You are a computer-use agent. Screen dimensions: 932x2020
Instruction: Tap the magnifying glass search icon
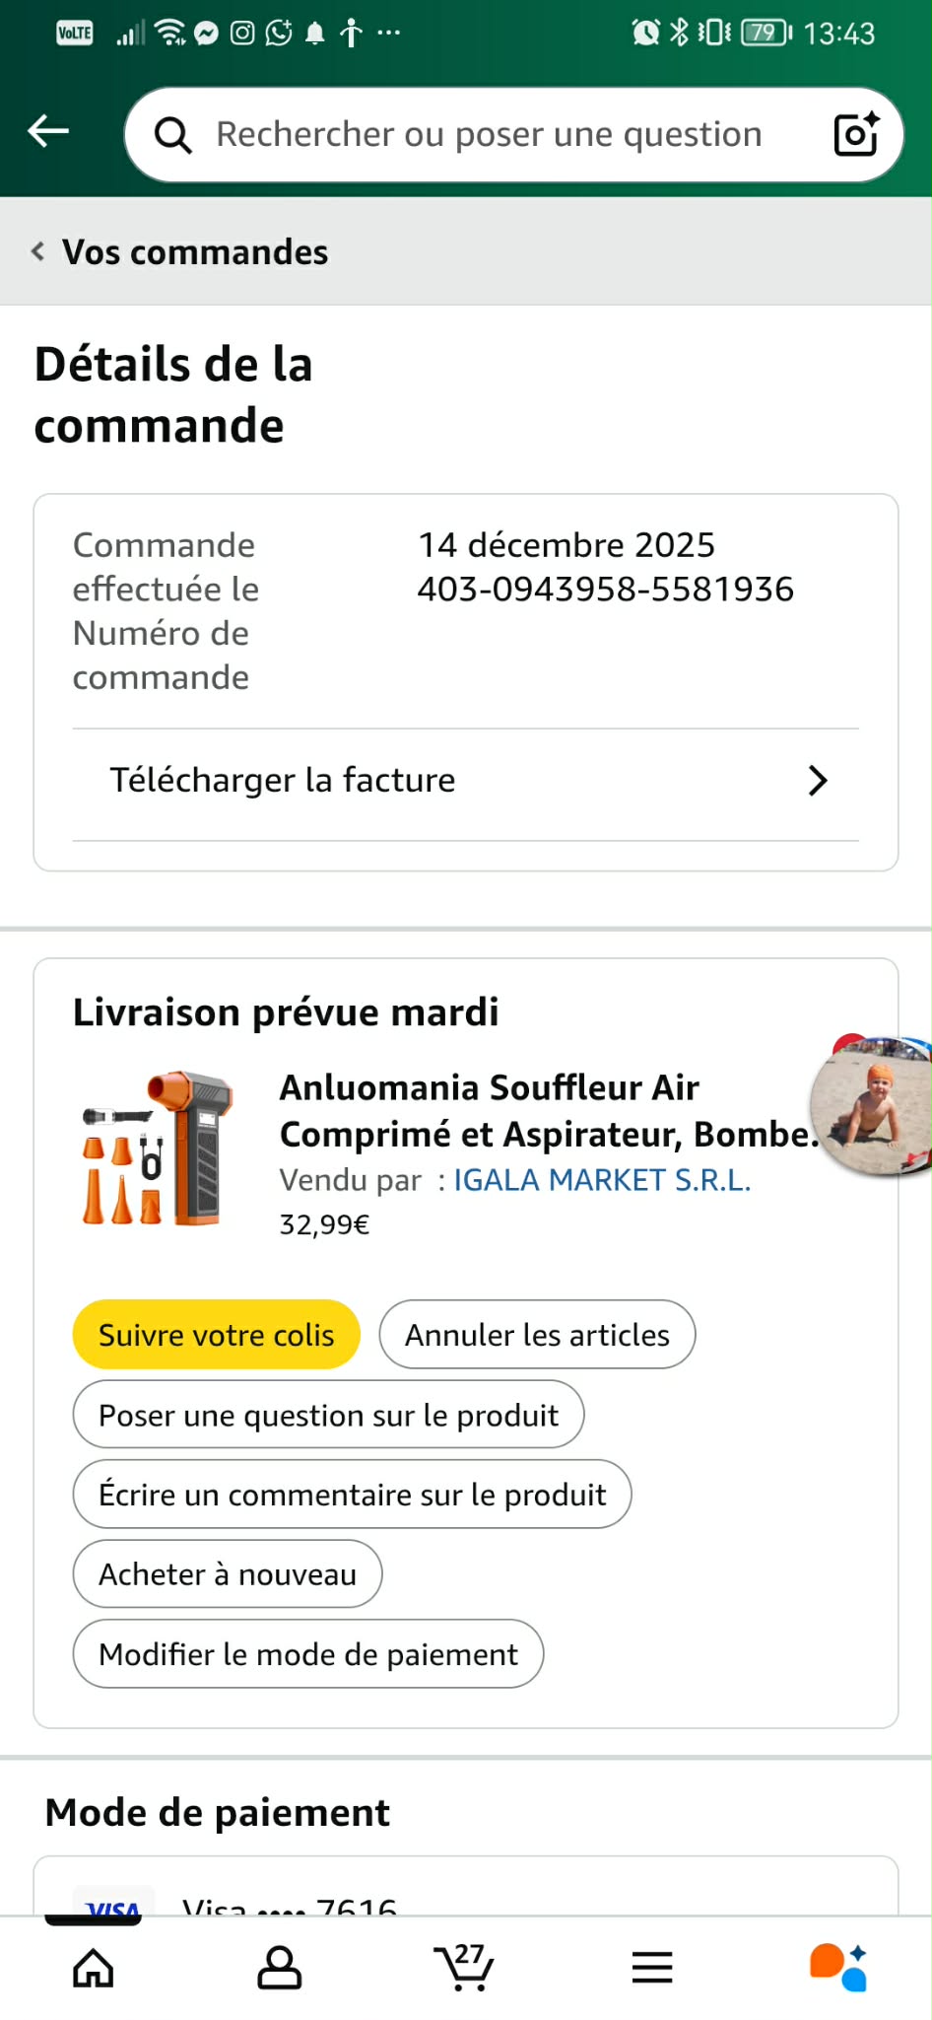point(173,135)
